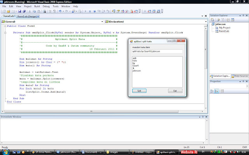
Task: Click the Step Into debug icon
Action: click(99, 11)
